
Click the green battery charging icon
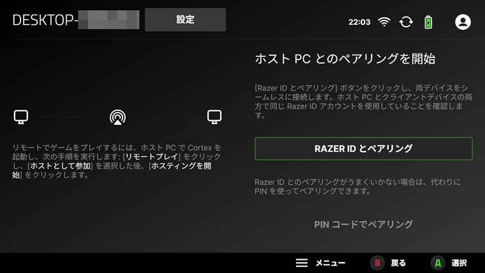coord(429,22)
